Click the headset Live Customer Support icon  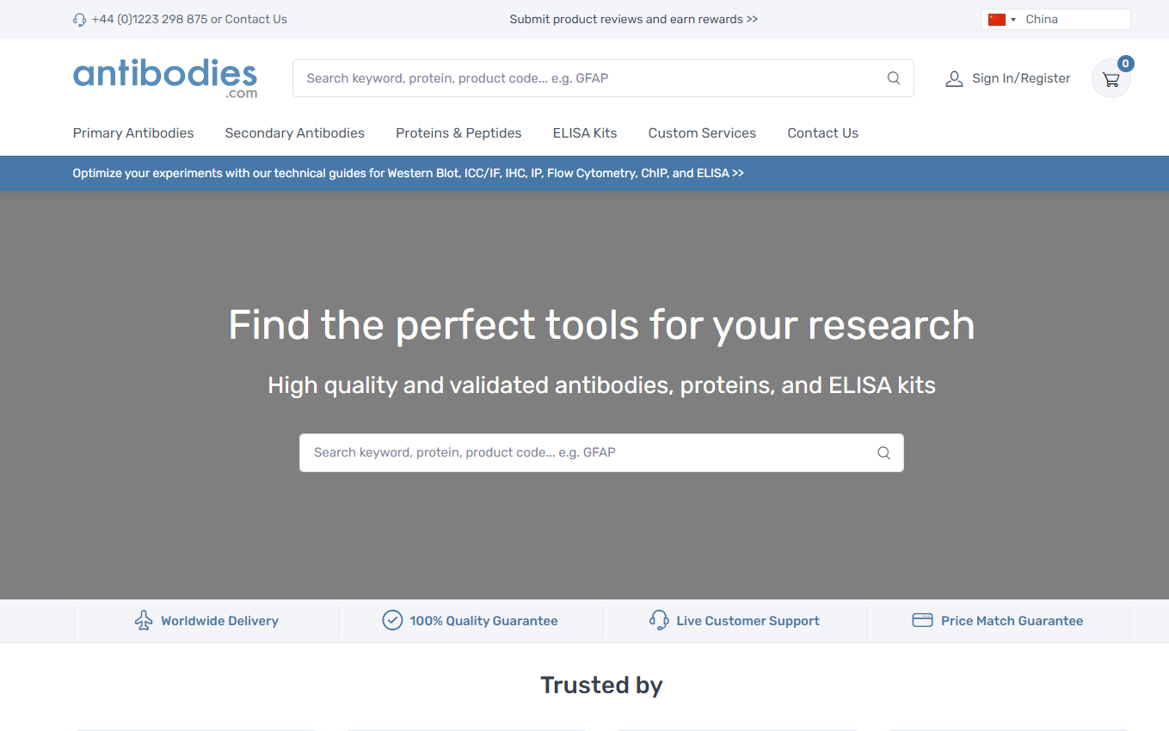point(659,620)
